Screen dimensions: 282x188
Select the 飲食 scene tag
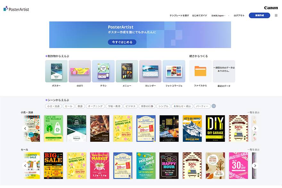point(80,106)
